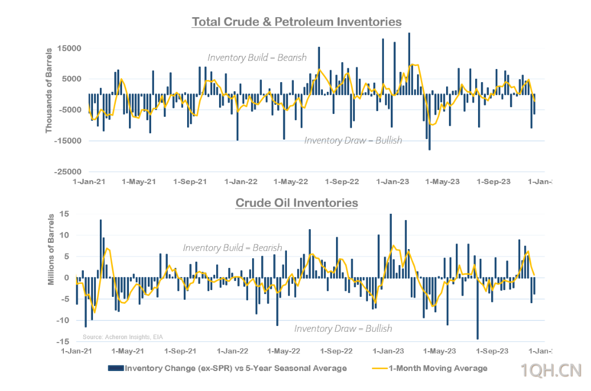
Task: Select the "1-Month Moving Average" legend label
Action: click(438, 368)
